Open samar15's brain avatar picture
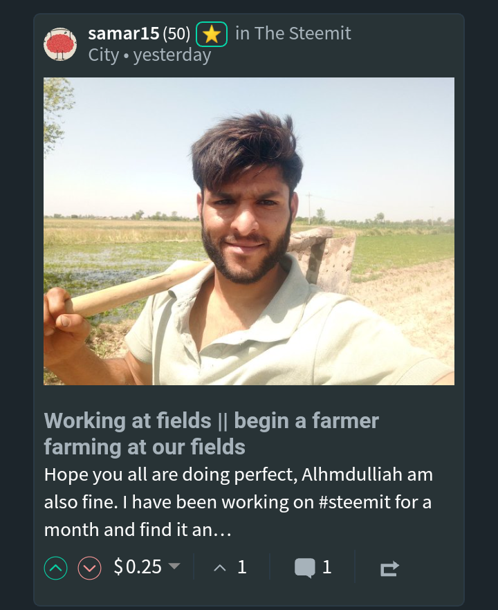The height and width of the screenshot is (610, 498). coord(60,44)
